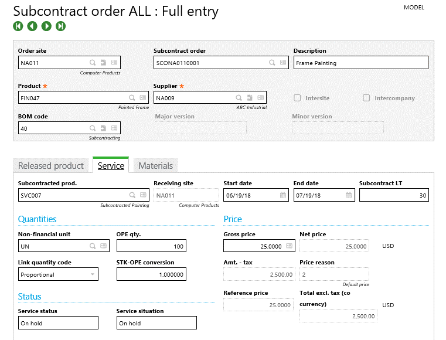
Task: Open Product field action card icon
Action: 143,98
